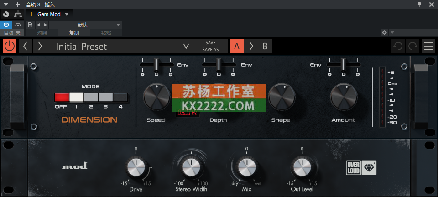The height and width of the screenshot is (197, 438).
Task: Select MODE 4 button
Action: click(120, 97)
